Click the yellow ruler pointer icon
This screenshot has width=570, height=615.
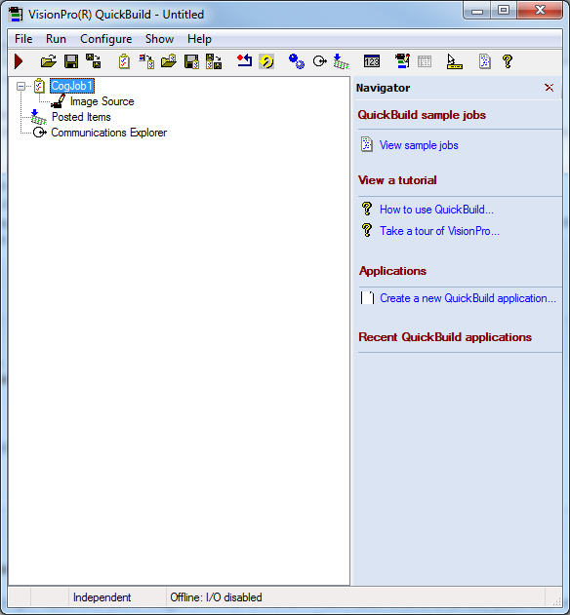455,61
